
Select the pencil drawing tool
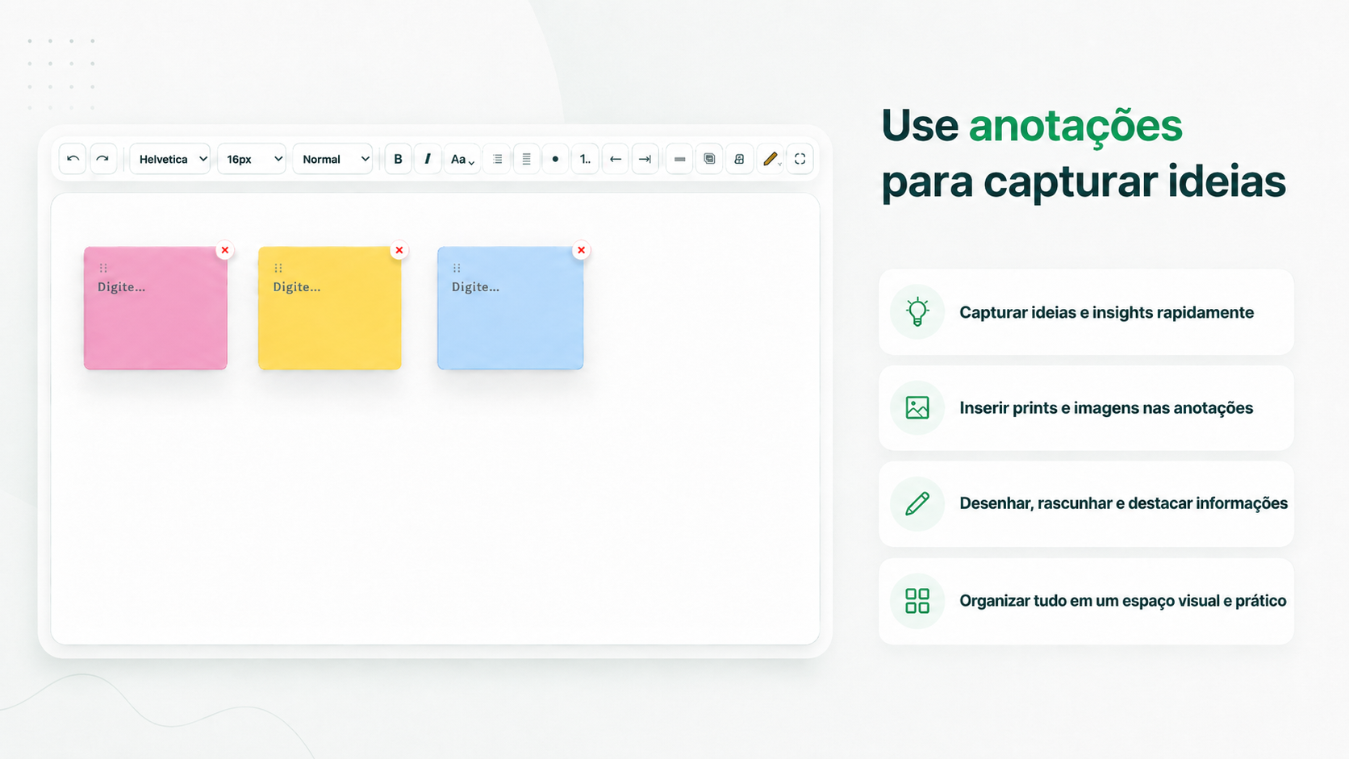771,159
